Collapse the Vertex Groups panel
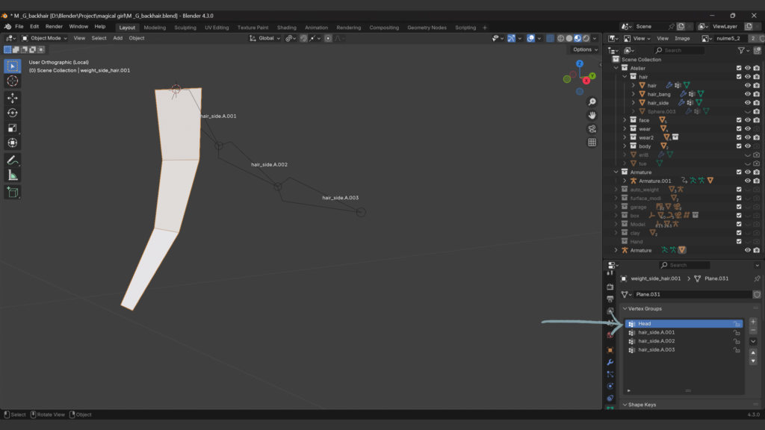The height and width of the screenshot is (430, 765). pos(625,308)
